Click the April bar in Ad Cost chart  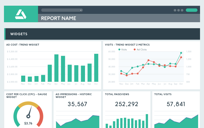(x=56, y=68)
